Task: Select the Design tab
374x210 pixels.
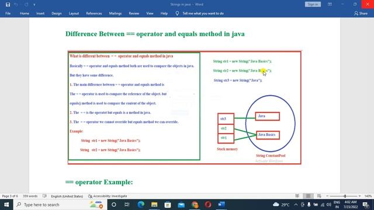Action: [57, 13]
